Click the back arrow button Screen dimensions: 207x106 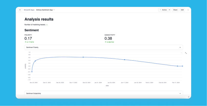pos(20,10)
